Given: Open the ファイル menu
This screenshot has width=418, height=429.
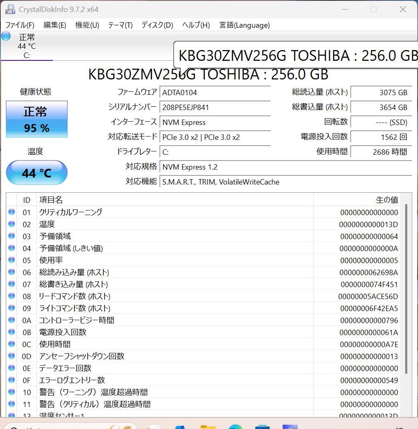Looking at the screenshot, I should pos(19,25).
